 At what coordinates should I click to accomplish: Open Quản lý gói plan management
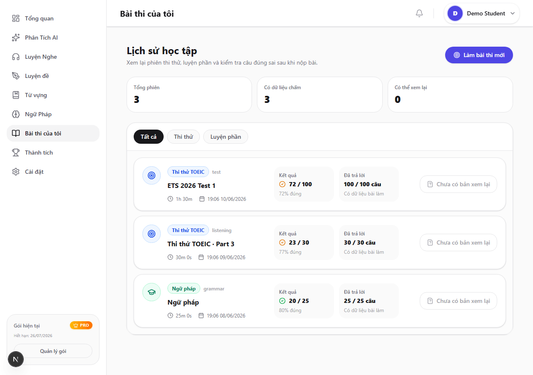tap(53, 351)
